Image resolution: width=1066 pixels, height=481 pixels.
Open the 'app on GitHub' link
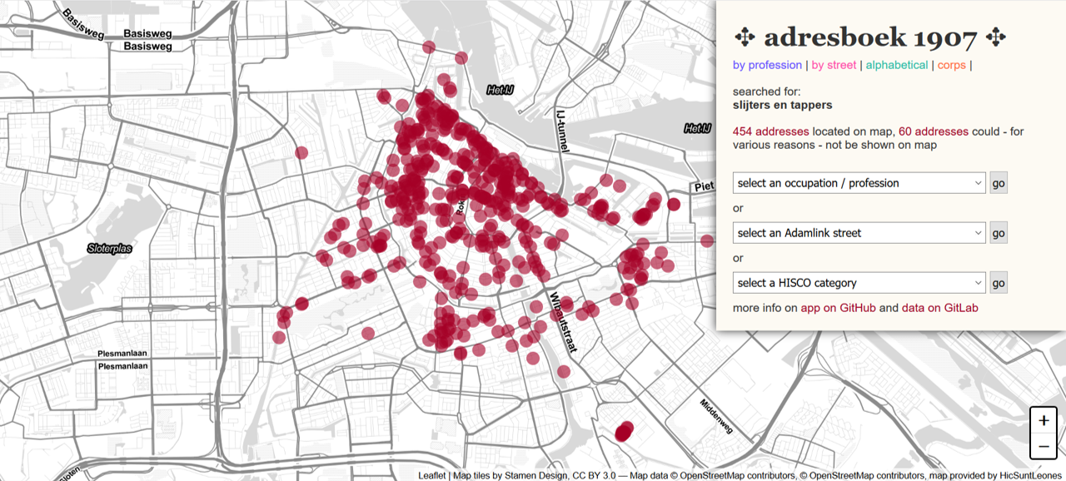[x=838, y=308]
